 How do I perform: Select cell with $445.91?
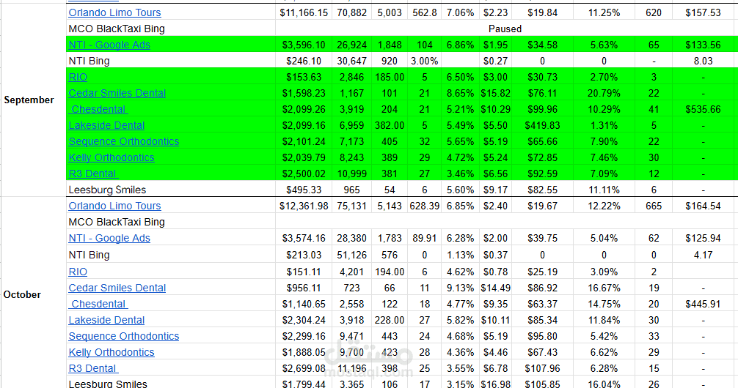(703, 304)
